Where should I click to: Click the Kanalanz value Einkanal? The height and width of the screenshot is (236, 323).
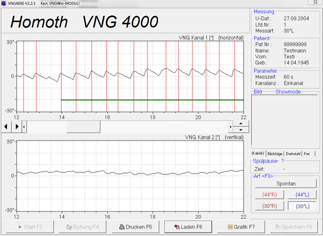tap(293, 83)
